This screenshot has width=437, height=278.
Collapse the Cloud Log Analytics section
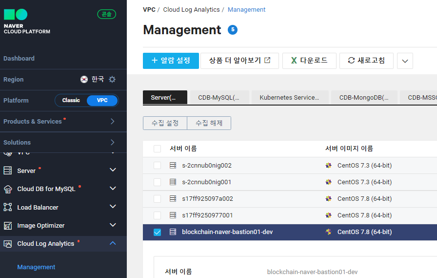pos(113,243)
